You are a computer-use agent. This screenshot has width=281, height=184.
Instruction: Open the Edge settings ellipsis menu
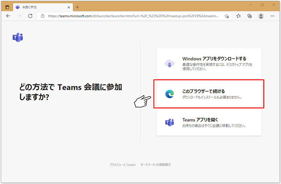click(x=272, y=16)
